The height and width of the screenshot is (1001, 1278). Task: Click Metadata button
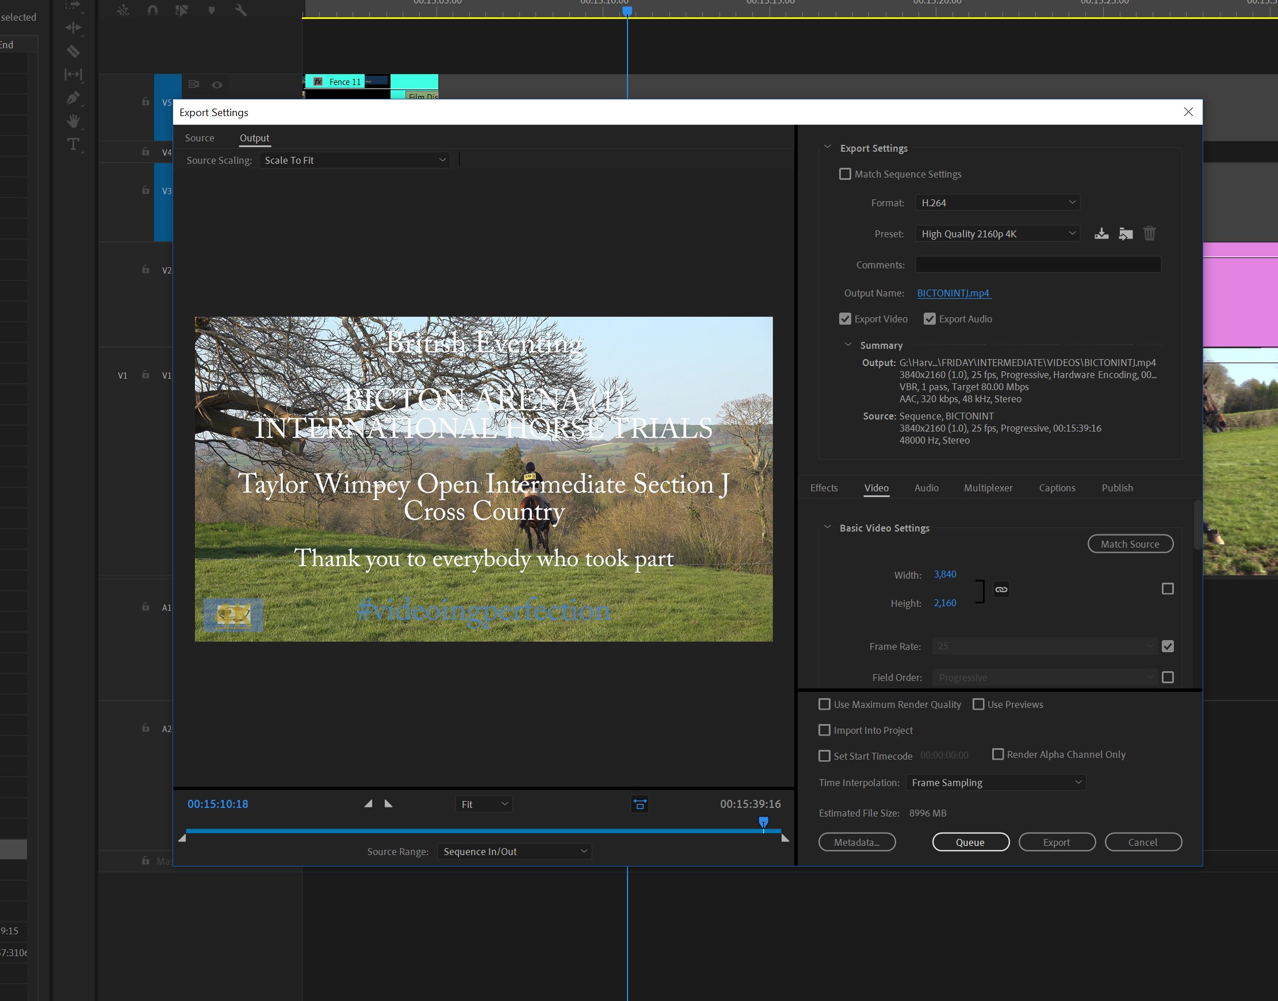857,842
